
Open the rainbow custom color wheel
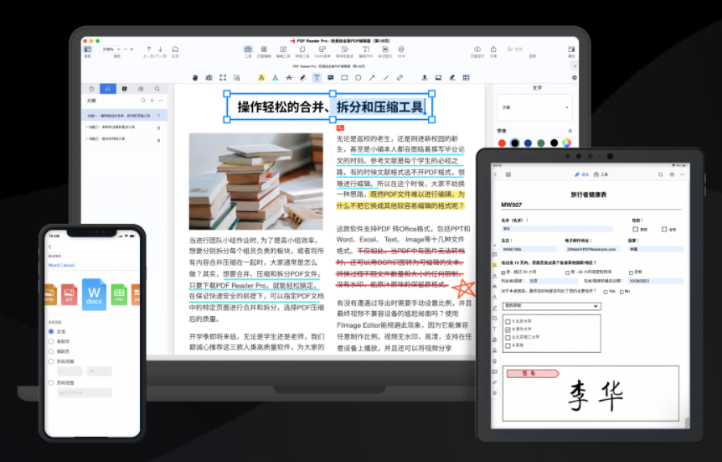point(566,143)
